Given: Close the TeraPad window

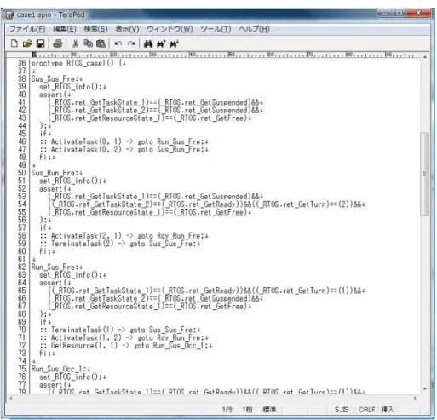Looking at the screenshot, I should coord(418,13).
